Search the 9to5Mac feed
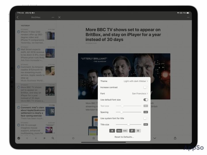207x155 pixels. point(53,138)
